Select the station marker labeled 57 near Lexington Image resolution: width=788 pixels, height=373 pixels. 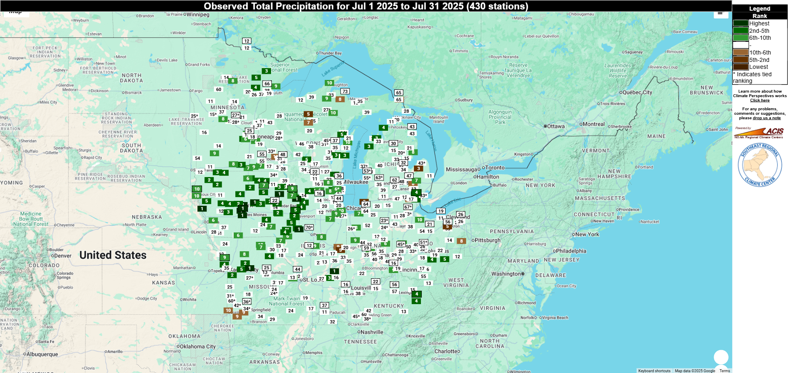tap(395, 292)
